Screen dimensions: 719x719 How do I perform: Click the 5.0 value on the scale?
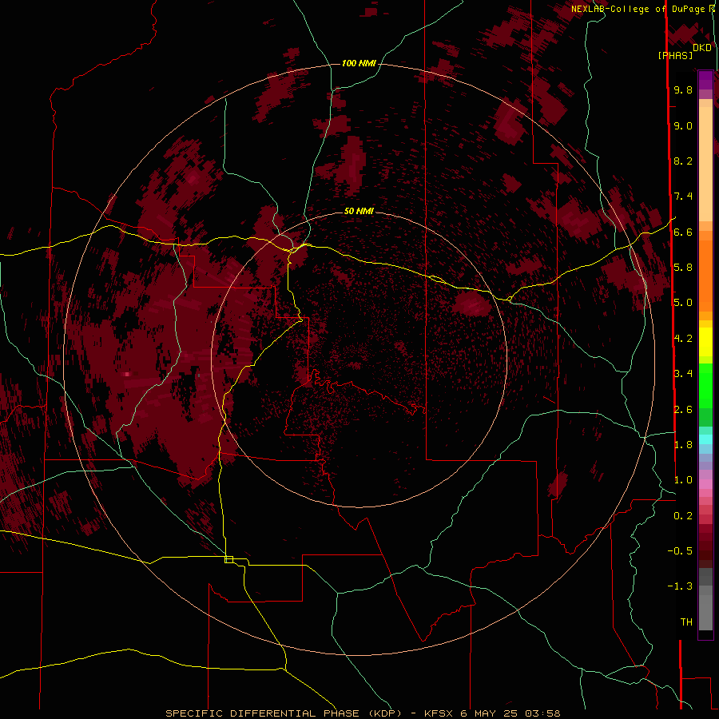click(683, 303)
